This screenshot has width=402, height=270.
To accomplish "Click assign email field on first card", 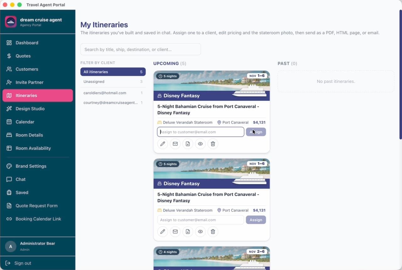I will point(201,132).
